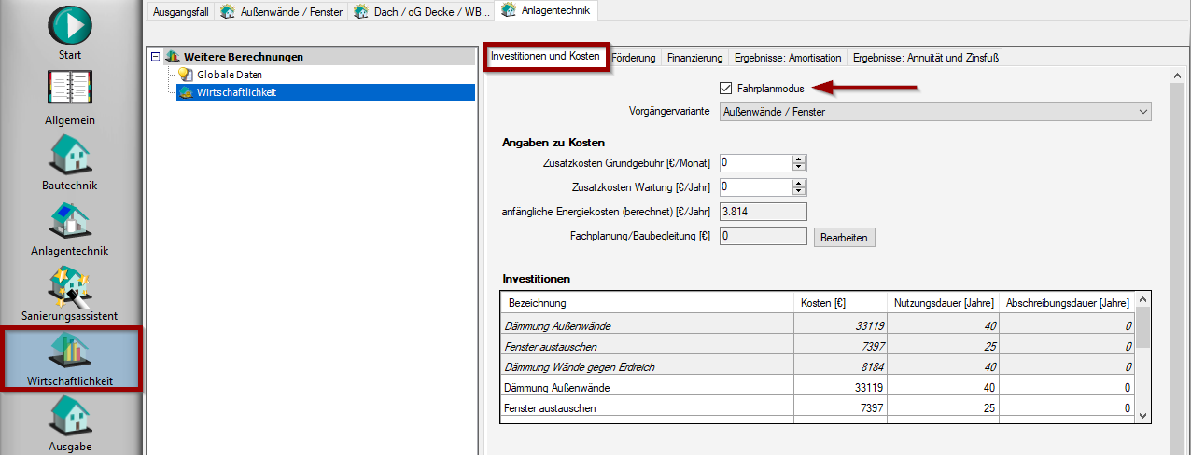The height and width of the screenshot is (455, 1191).
Task: Open the Finanzierung tab
Action: click(694, 58)
